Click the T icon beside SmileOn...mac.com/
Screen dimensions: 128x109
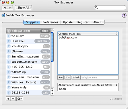9,57
